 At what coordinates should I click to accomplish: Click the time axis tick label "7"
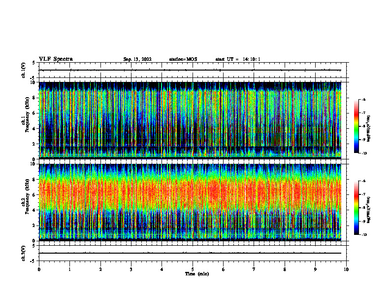click(x=254, y=269)
